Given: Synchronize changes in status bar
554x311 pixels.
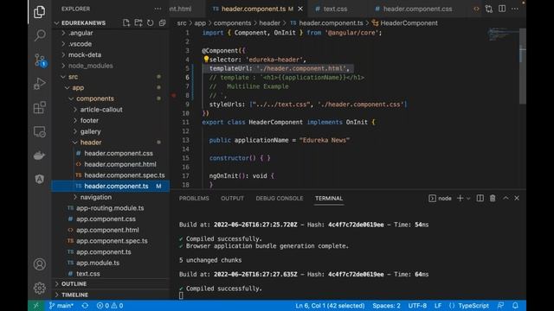Looking at the screenshot, I should click(x=85, y=305).
